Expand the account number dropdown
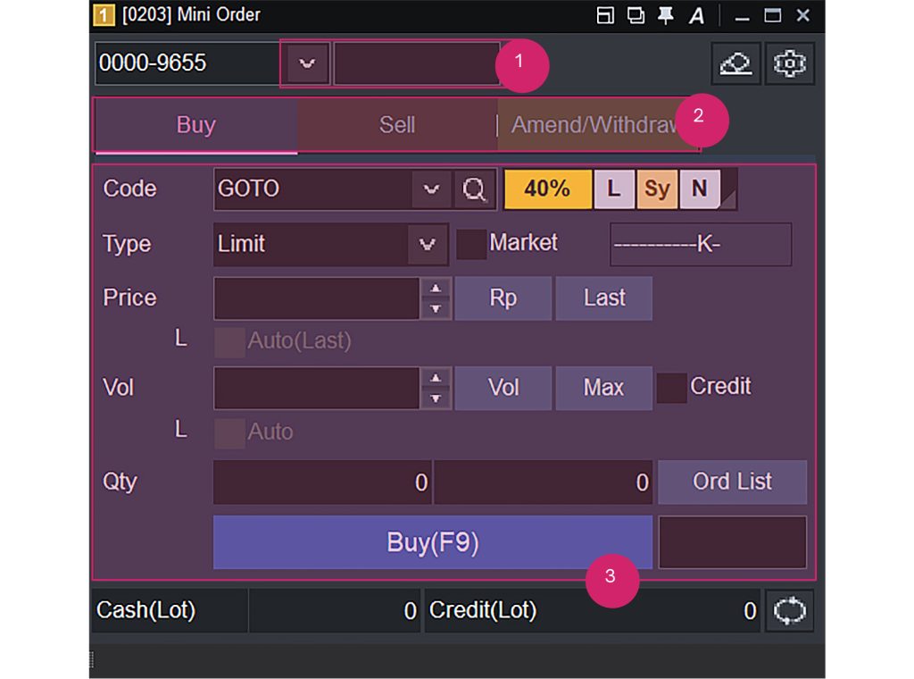Image resolution: width=914 pixels, height=679 pixels. tap(307, 63)
